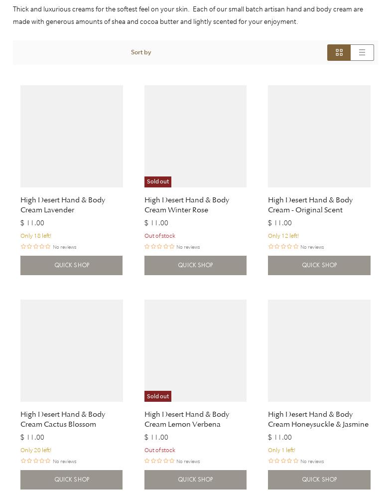This screenshot has height=494, width=391.
Task: Open Cactus Blossom cream title link
Action: click(63, 419)
